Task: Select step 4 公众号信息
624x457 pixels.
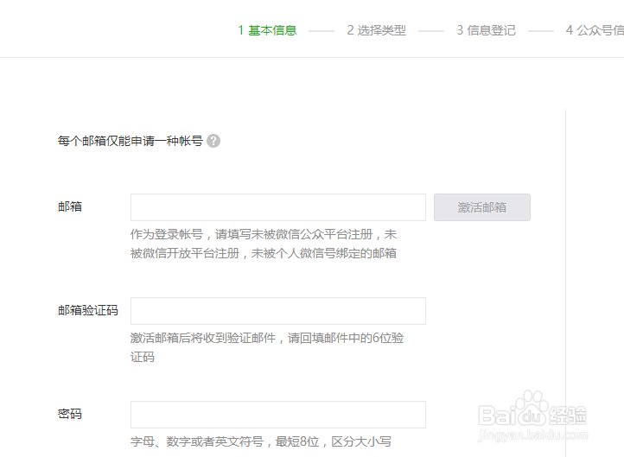Action: pyautogui.click(x=595, y=30)
